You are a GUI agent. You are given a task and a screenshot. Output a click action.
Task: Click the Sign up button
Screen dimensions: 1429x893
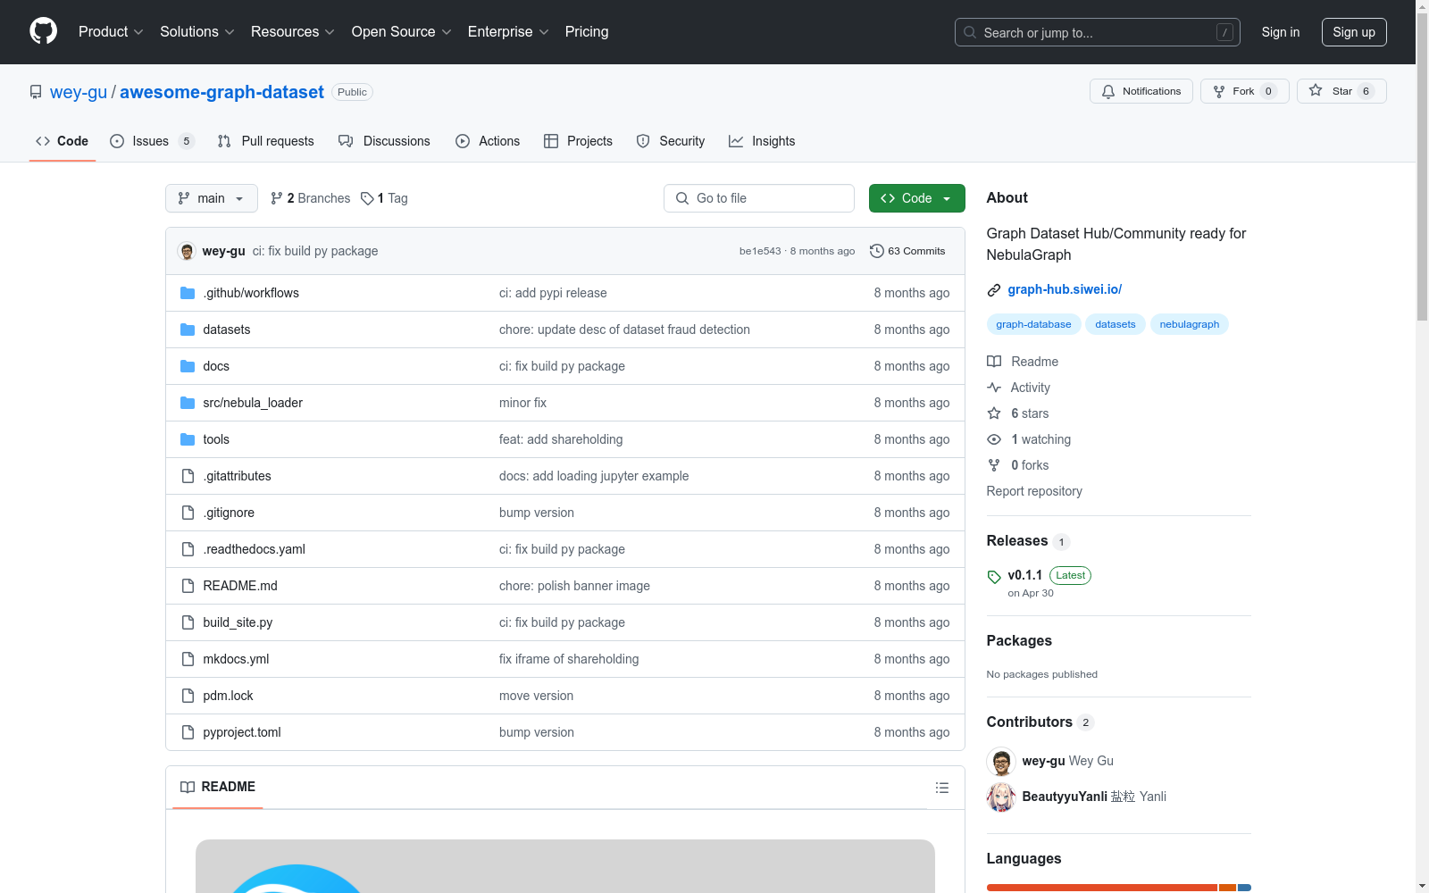click(x=1354, y=32)
